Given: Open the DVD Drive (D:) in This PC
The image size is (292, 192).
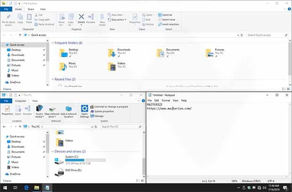Looking at the screenshot, I should tap(68, 172).
